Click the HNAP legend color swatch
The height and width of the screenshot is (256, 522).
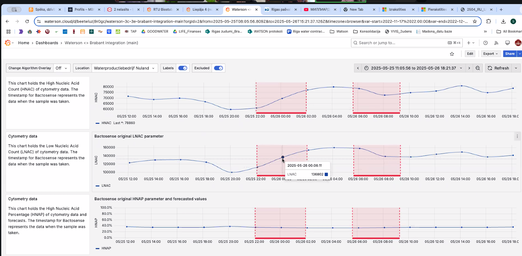pyautogui.click(x=98, y=248)
